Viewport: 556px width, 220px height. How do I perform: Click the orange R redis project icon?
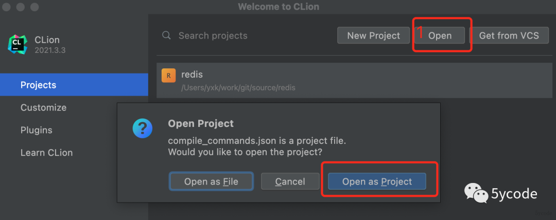click(x=168, y=75)
